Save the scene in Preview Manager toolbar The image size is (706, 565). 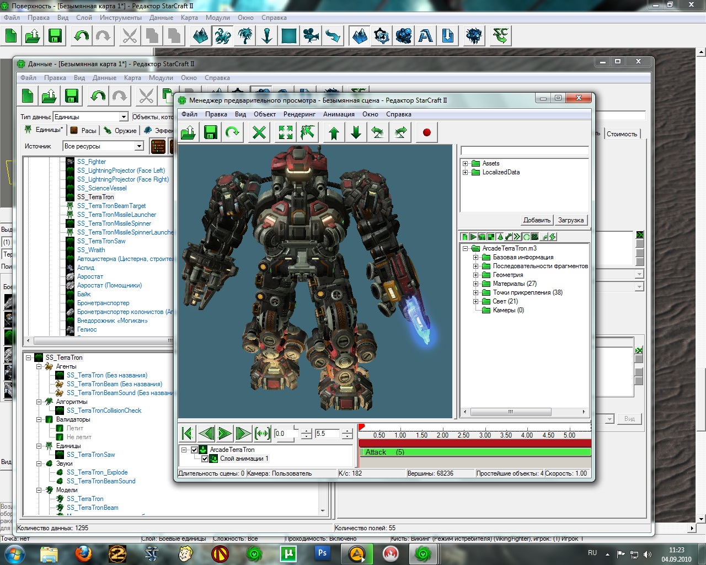pos(211,132)
